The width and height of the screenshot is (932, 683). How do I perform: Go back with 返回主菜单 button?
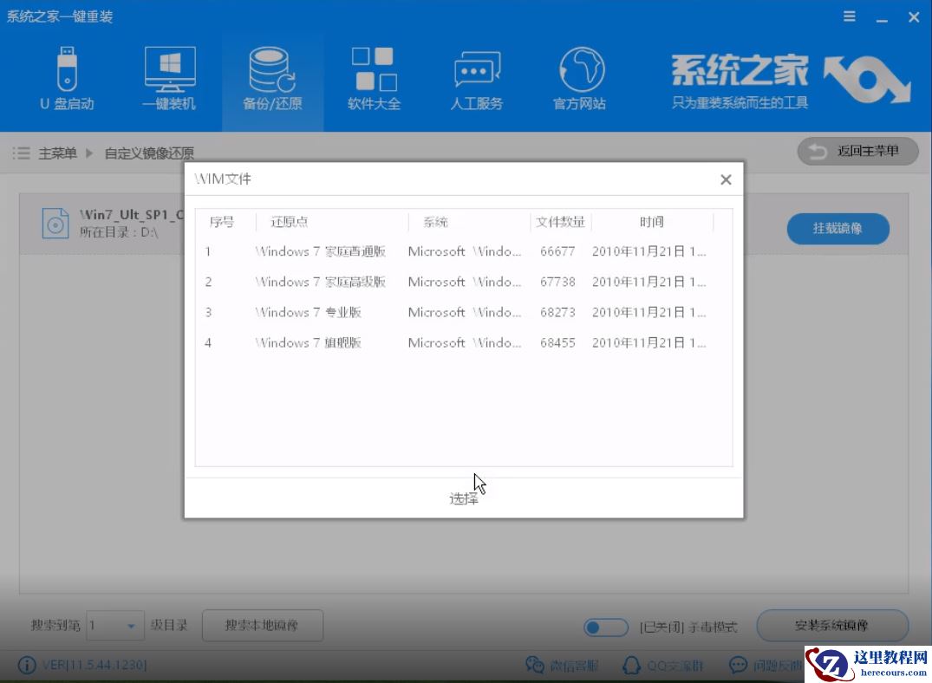[x=857, y=151]
